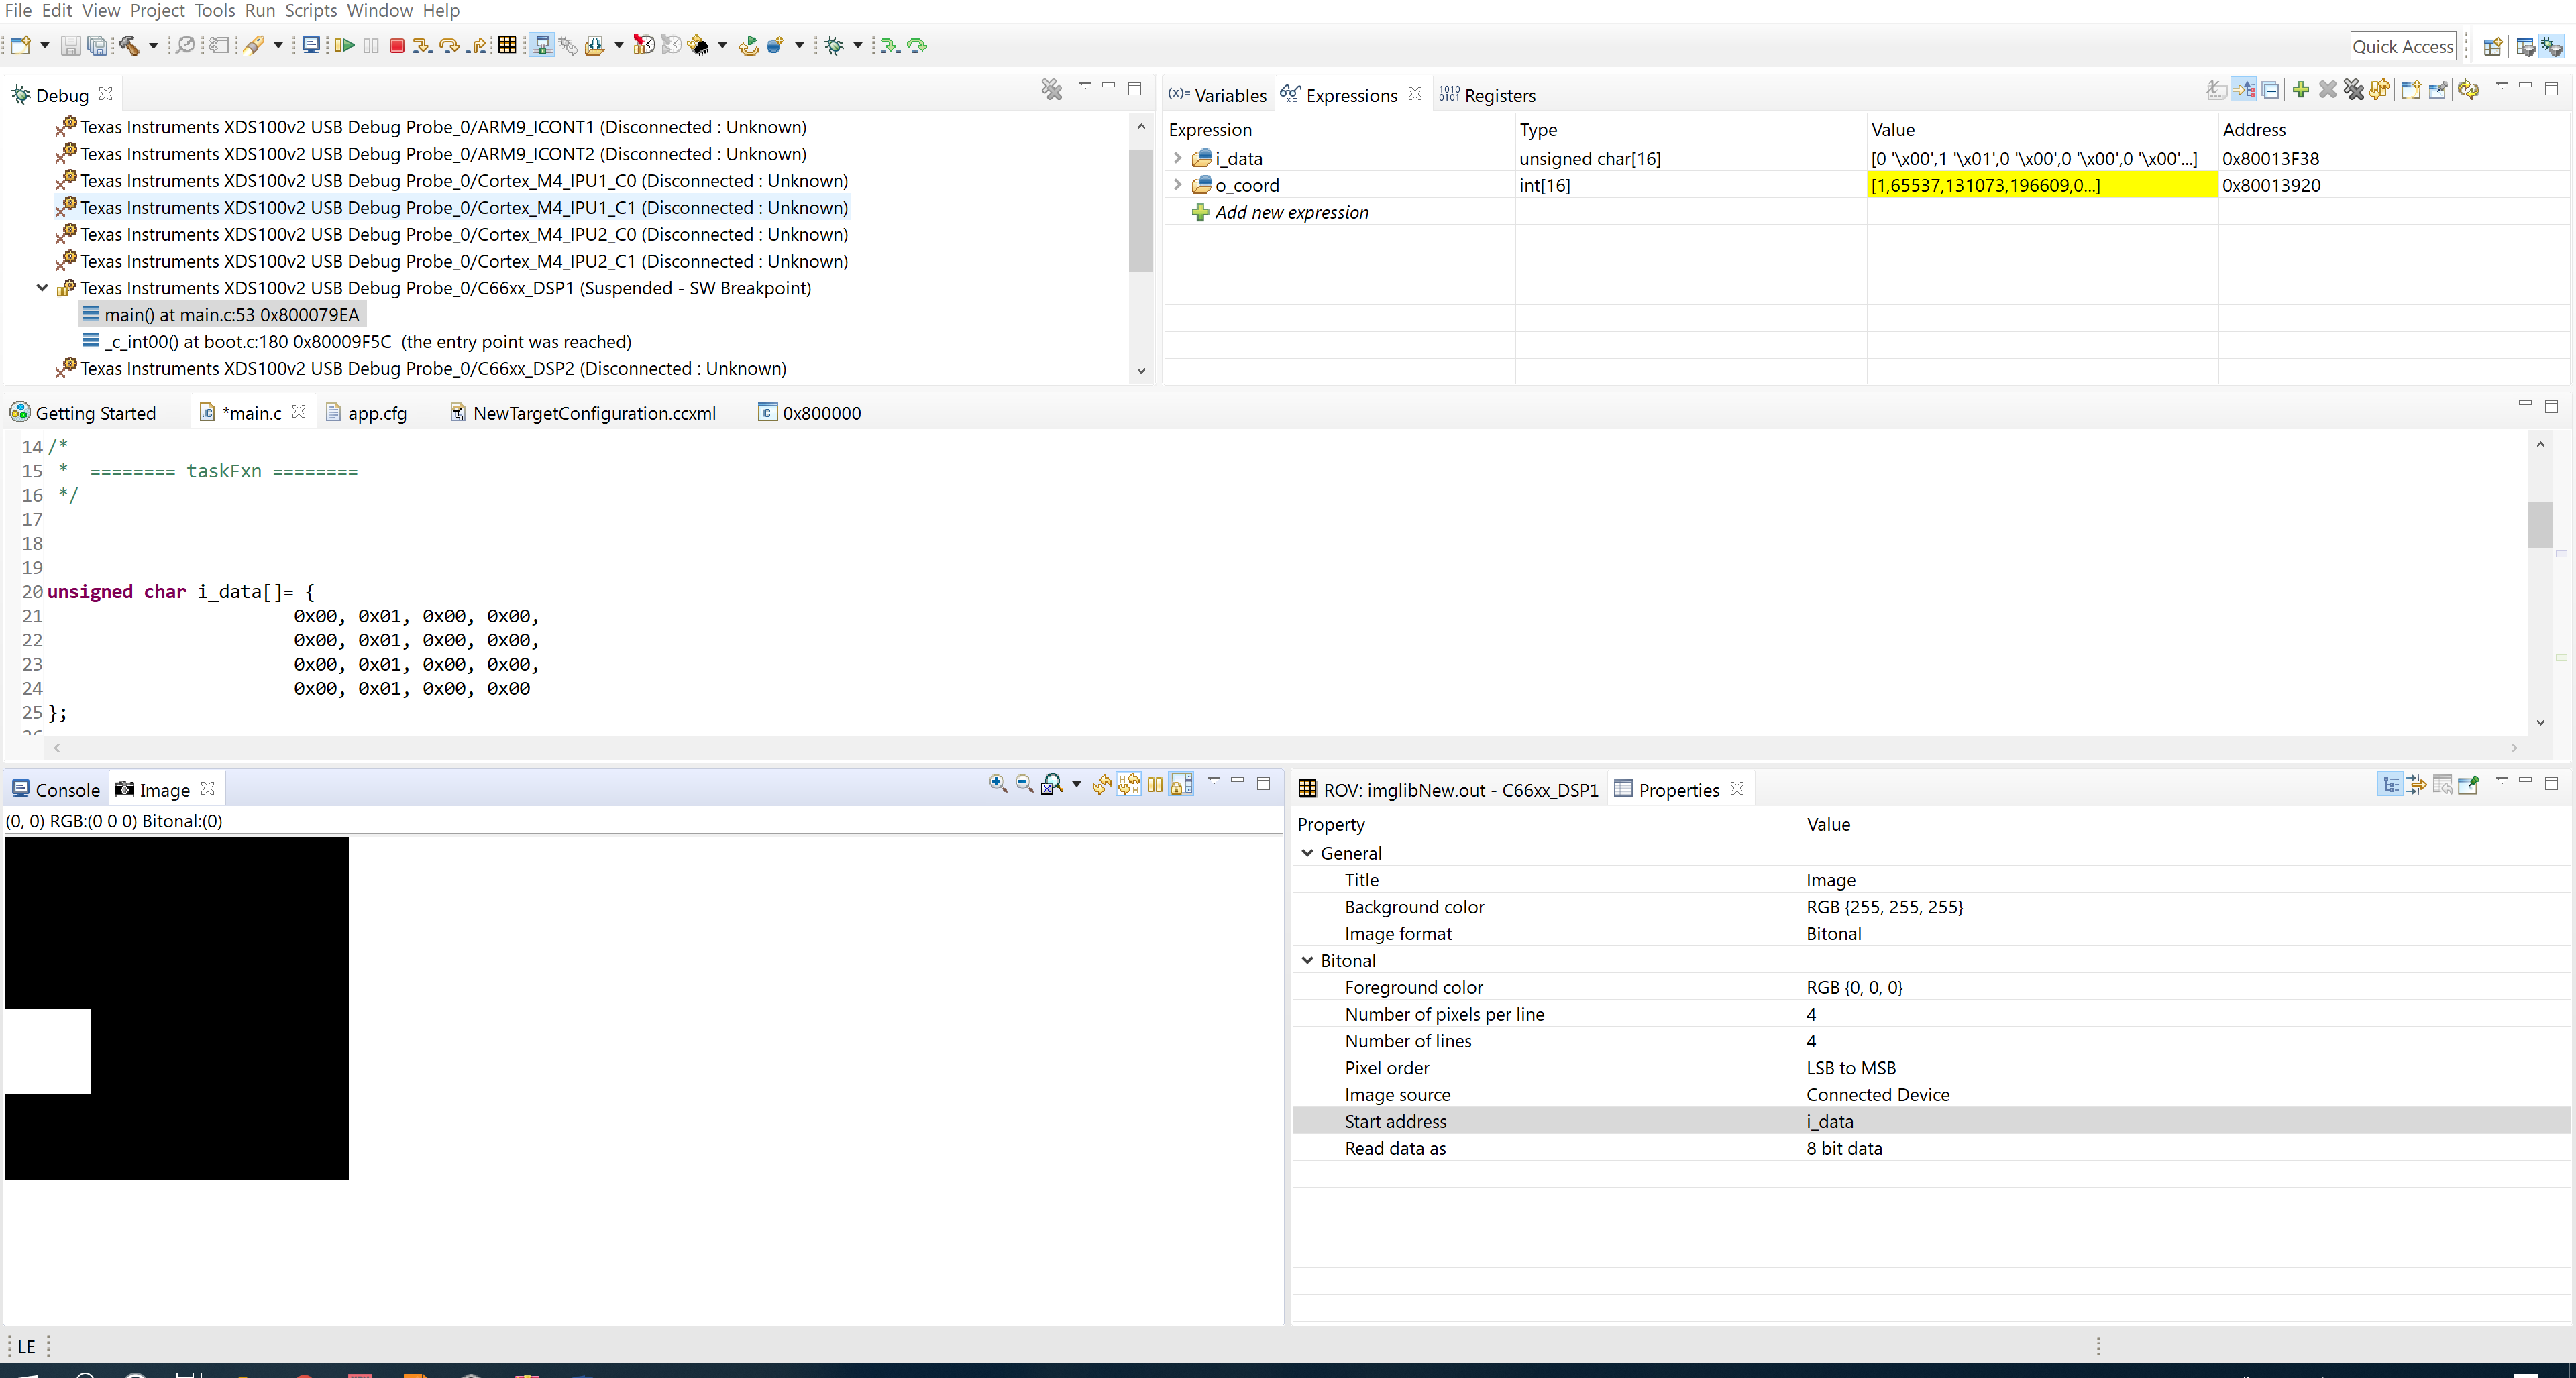Click the Resume (green play) debug button
The height and width of the screenshot is (1378, 2576).
click(344, 45)
